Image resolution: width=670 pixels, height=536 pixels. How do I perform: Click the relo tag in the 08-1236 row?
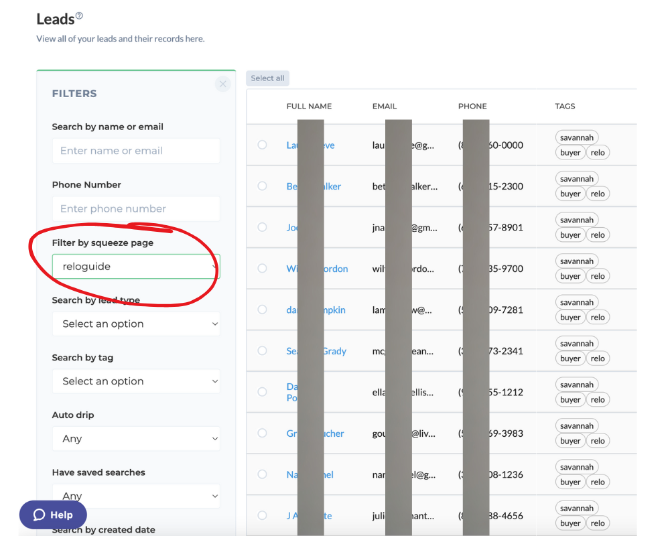[598, 482]
